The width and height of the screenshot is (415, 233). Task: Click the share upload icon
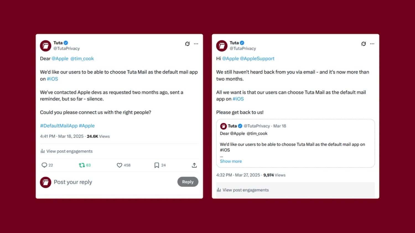click(x=194, y=165)
